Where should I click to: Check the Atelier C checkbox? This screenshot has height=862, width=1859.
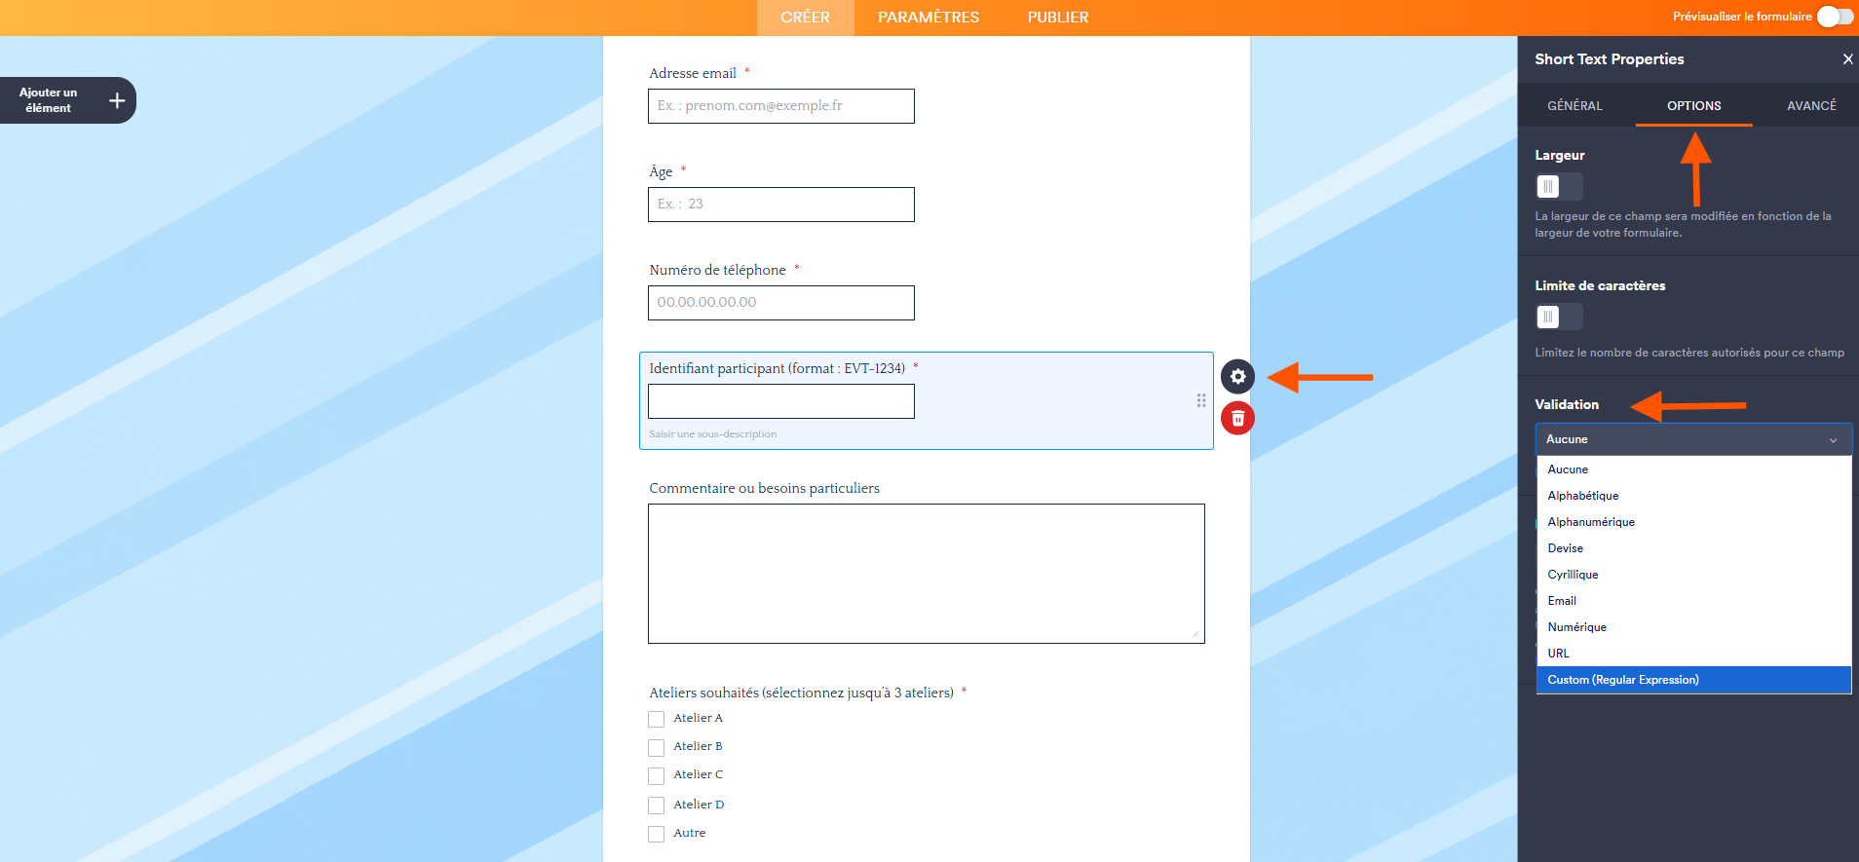pos(657,775)
